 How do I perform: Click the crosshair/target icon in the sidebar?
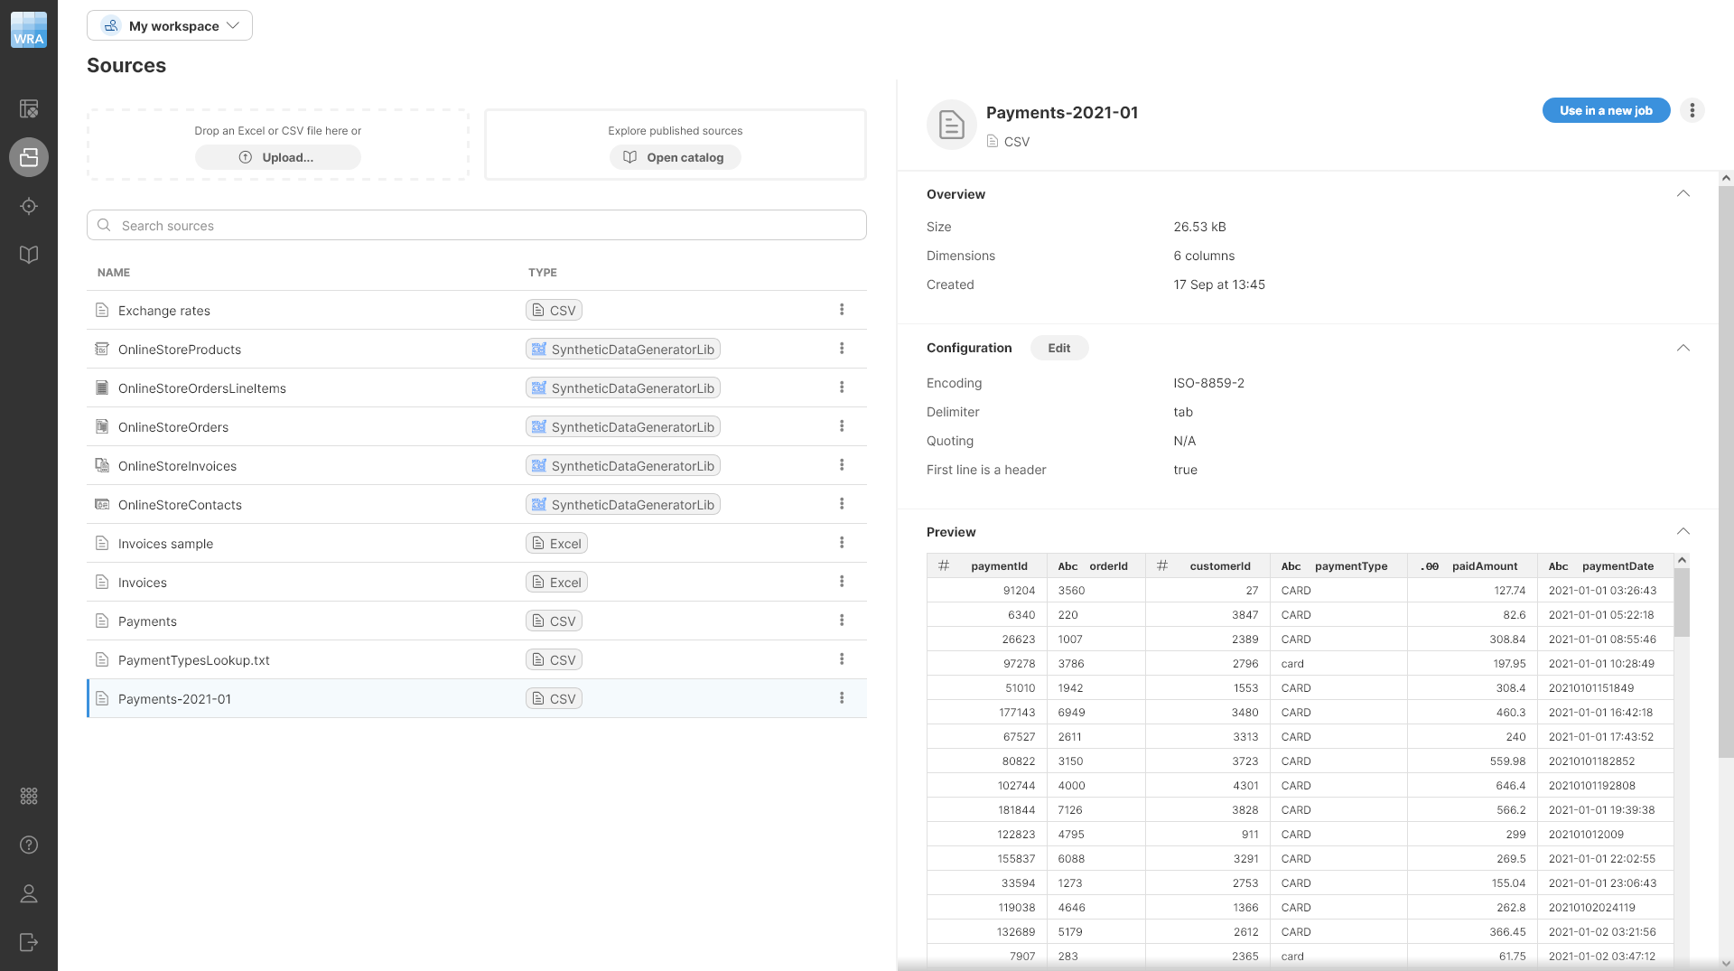pyautogui.click(x=28, y=206)
